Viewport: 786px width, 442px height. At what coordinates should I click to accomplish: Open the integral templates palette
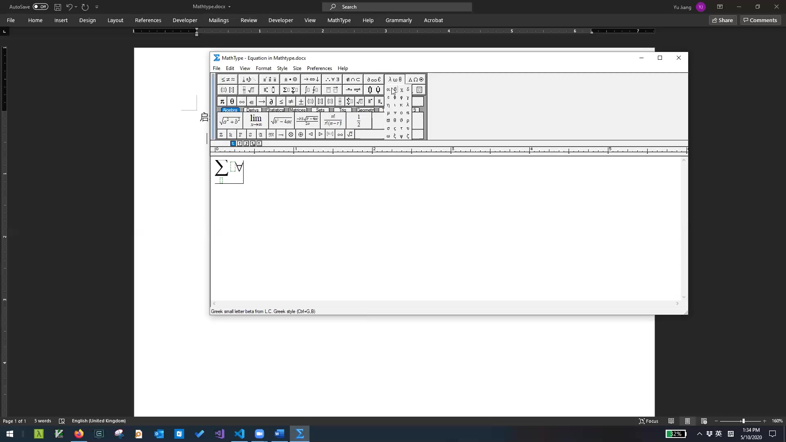[x=311, y=90]
